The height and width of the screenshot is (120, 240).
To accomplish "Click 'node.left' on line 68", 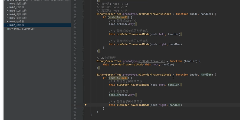I will (158, 34).
